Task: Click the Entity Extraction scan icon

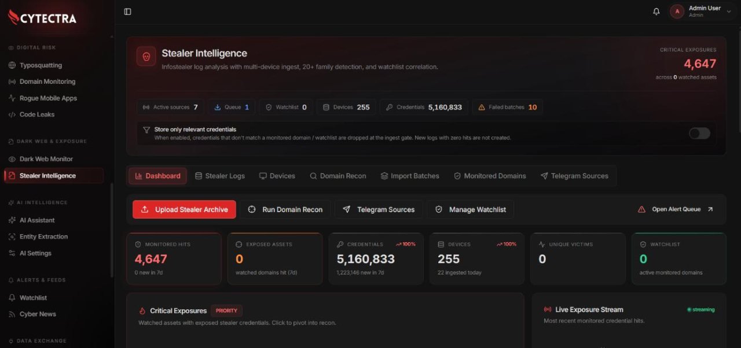Action: tap(12, 236)
